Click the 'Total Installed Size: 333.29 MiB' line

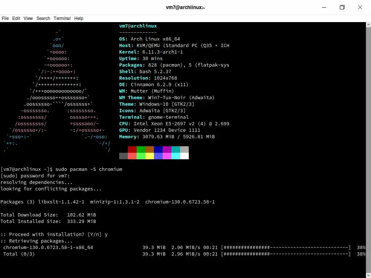(x=48, y=222)
